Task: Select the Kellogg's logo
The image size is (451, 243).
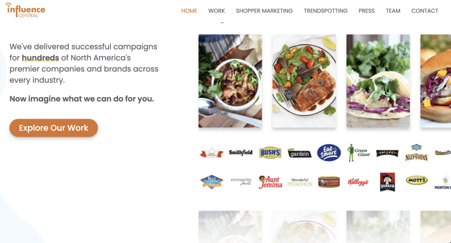Action: click(x=358, y=182)
